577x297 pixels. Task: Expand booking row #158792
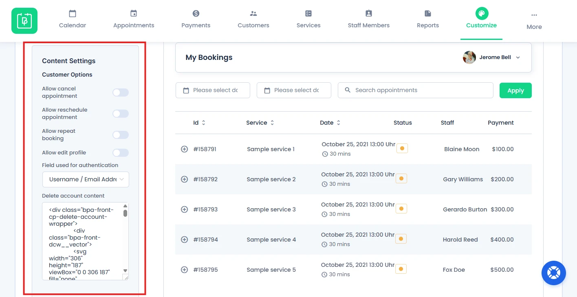(184, 179)
